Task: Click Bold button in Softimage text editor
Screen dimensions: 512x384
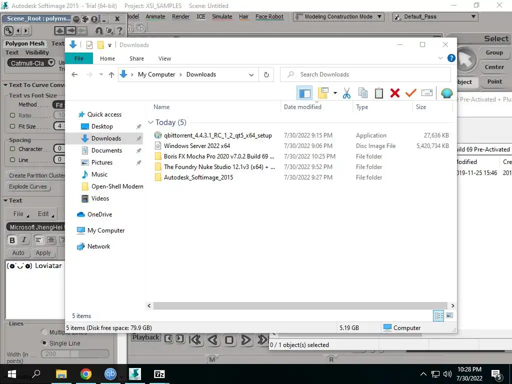Action: (12, 240)
